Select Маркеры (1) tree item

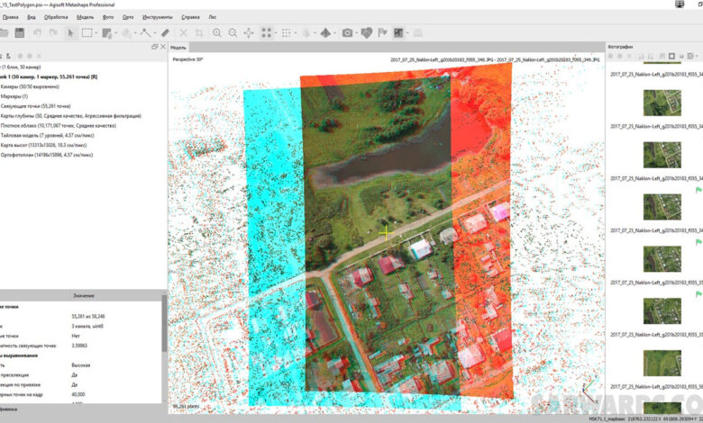point(14,96)
